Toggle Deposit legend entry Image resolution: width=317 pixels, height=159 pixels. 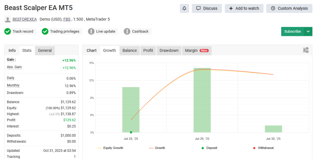click(x=209, y=148)
